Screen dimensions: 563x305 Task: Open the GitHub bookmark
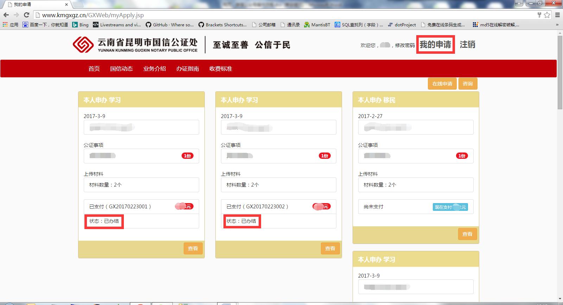point(169,25)
